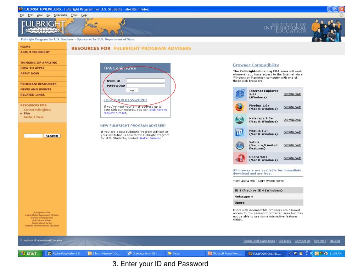The image size is (363, 272).
Task: Open the View menu
Action: pyautogui.click(x=40, y=15)
